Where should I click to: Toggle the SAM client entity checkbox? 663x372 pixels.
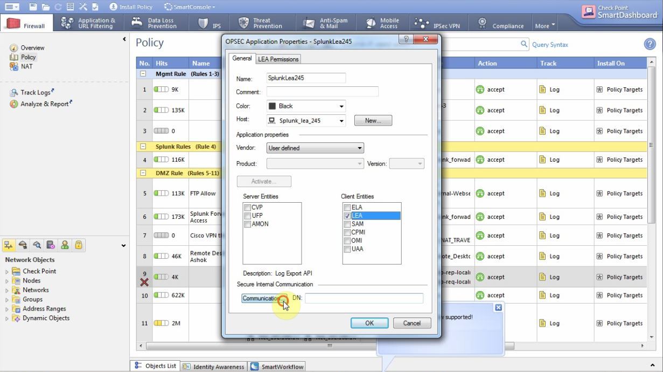coord(347,224)
